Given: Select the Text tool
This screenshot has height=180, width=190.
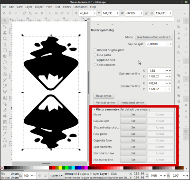Looking at the screenshot, I should [5, 98].
